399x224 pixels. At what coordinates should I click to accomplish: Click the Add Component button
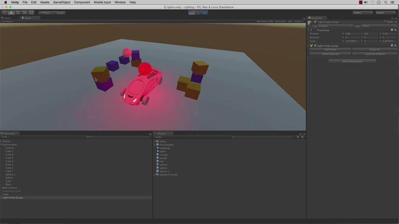coord(352,61)
